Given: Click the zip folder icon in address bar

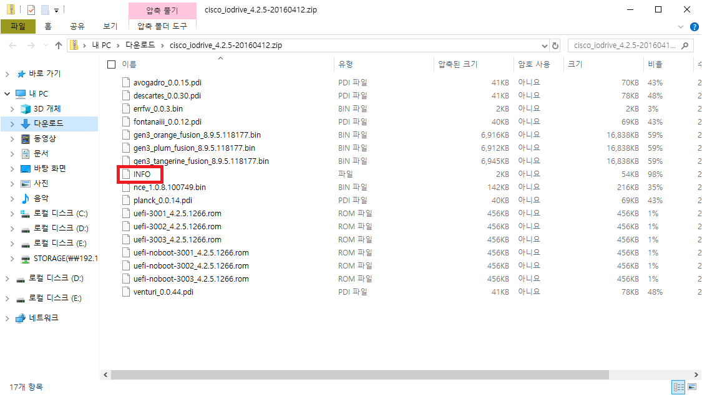Looking at the screenshot, I should pos(74,45).
